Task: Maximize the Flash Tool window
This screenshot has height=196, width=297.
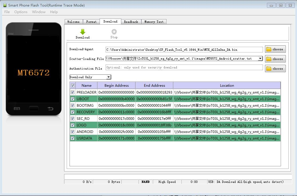Action: click(x=281, y=5)
